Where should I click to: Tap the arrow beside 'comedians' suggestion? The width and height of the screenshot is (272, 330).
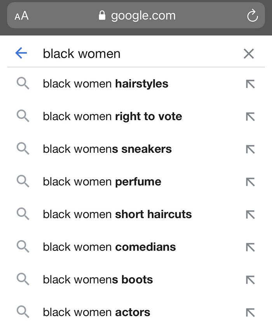point(250,247)
